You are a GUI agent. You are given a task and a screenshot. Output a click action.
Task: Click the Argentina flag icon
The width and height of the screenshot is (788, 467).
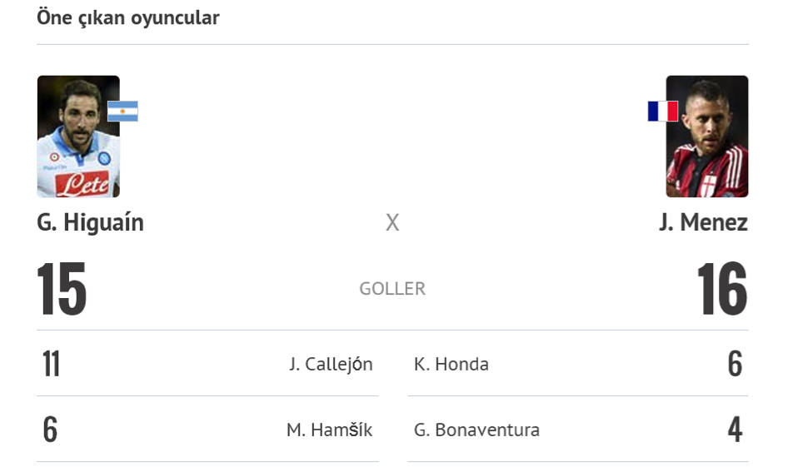coord(122,112)
